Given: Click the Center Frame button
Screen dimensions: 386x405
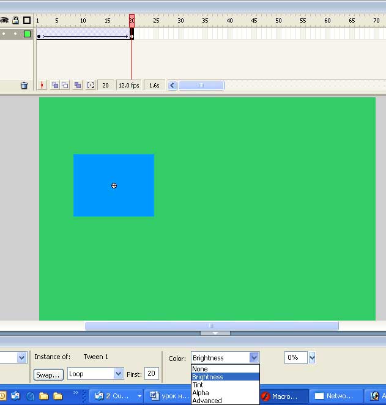Looking at the screenshot, I should (x=42, y=86).
